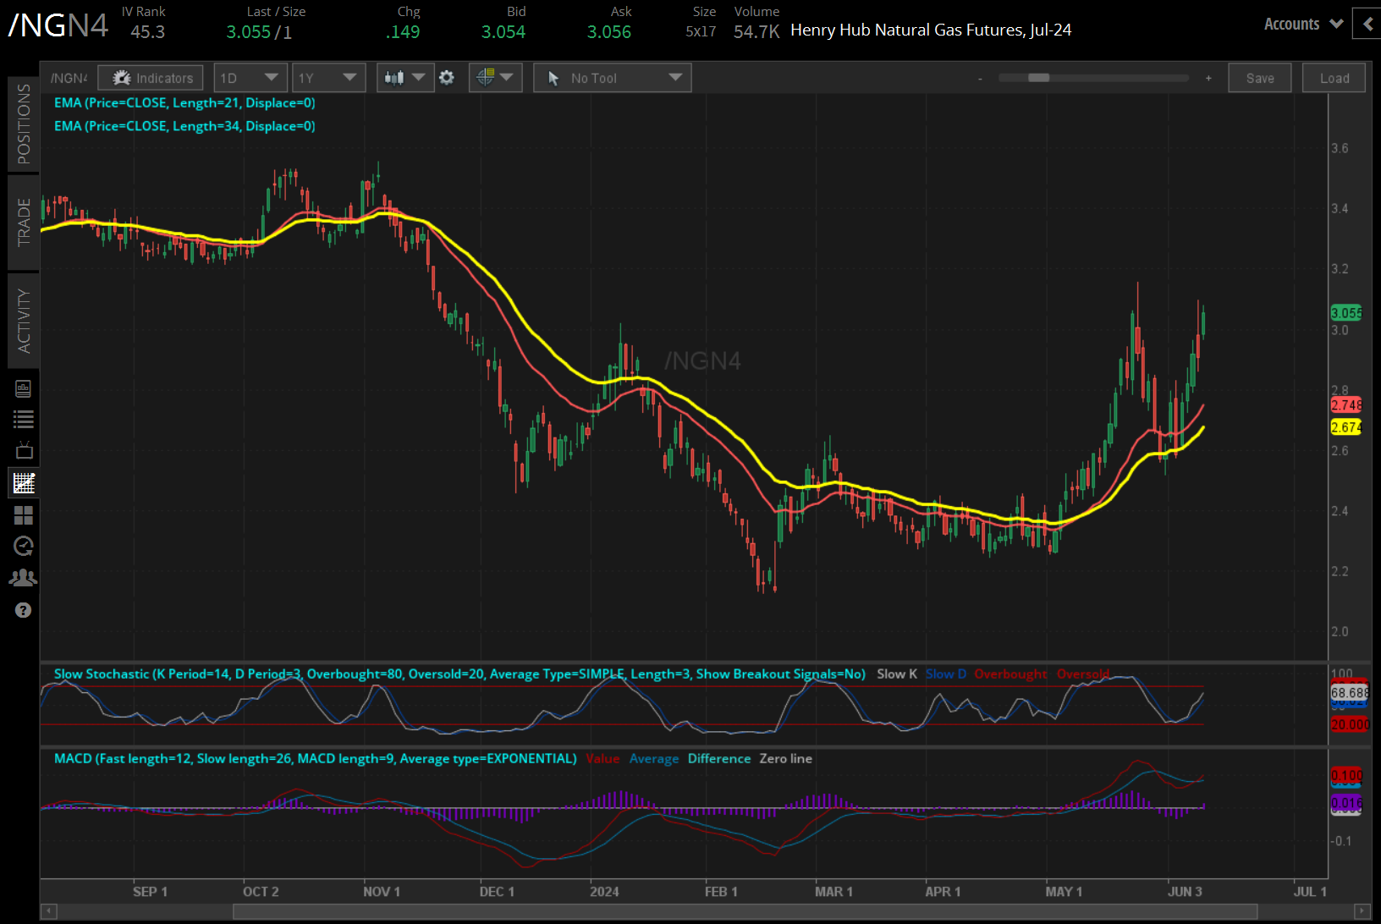
Task: Open the candlestick chart type dropdown
Action: pyautogui.click(x=405, y=78)
